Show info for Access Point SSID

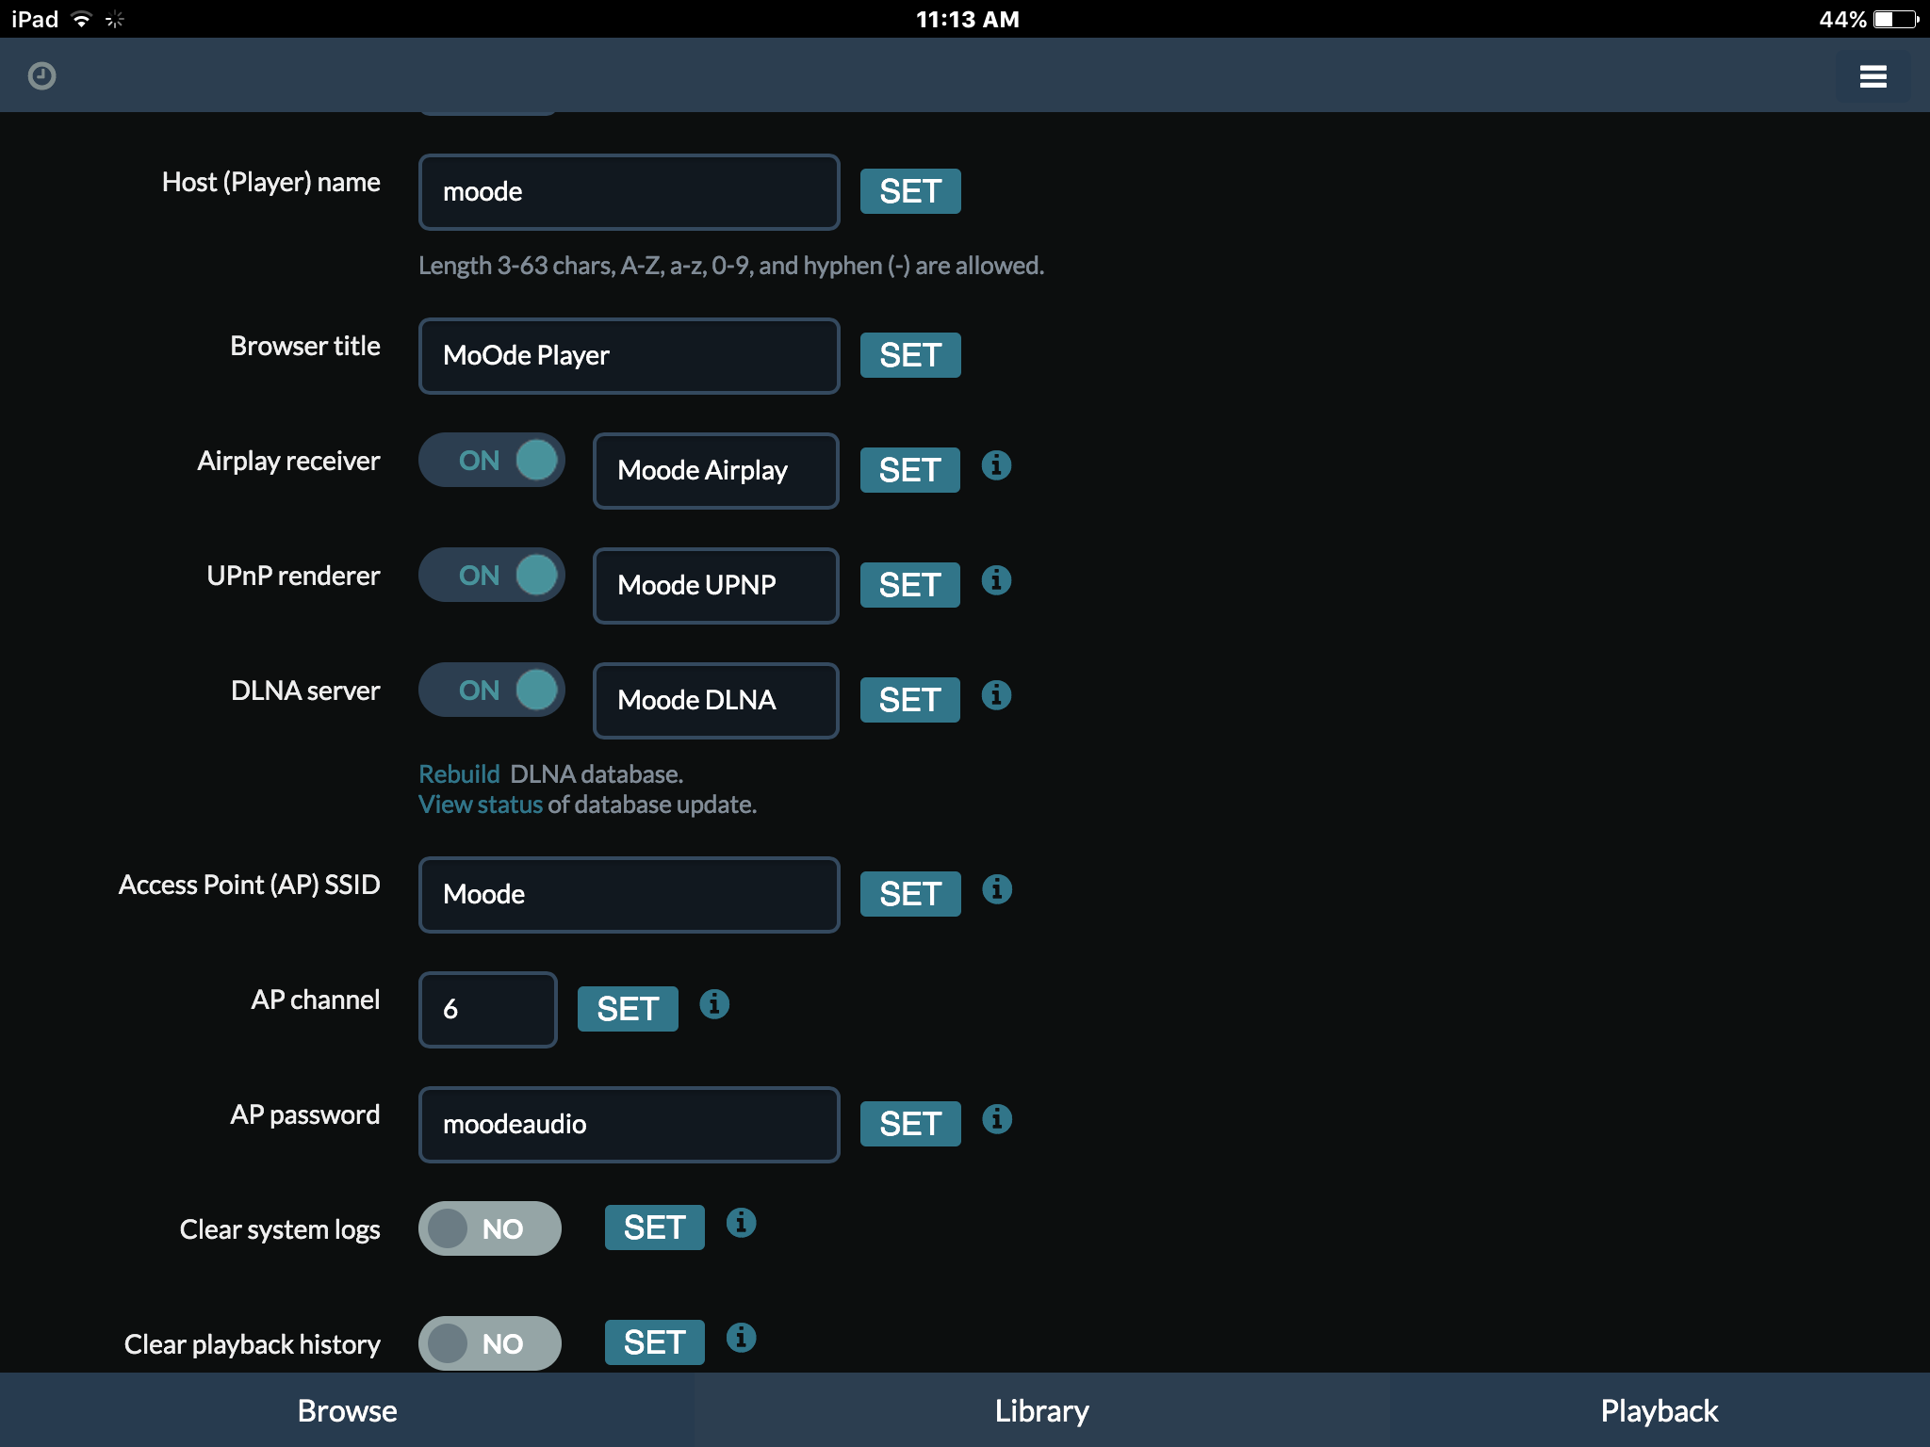[996, 889]
